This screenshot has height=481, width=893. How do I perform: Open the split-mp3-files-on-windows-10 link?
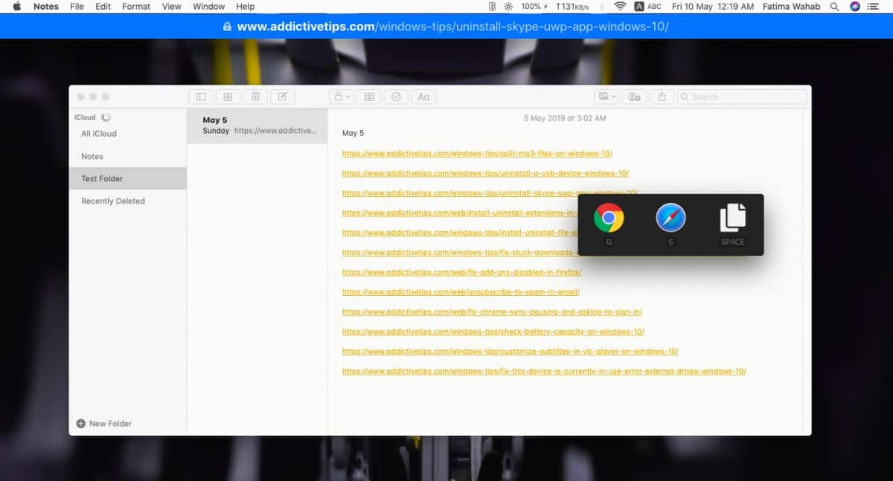point(477,154)
